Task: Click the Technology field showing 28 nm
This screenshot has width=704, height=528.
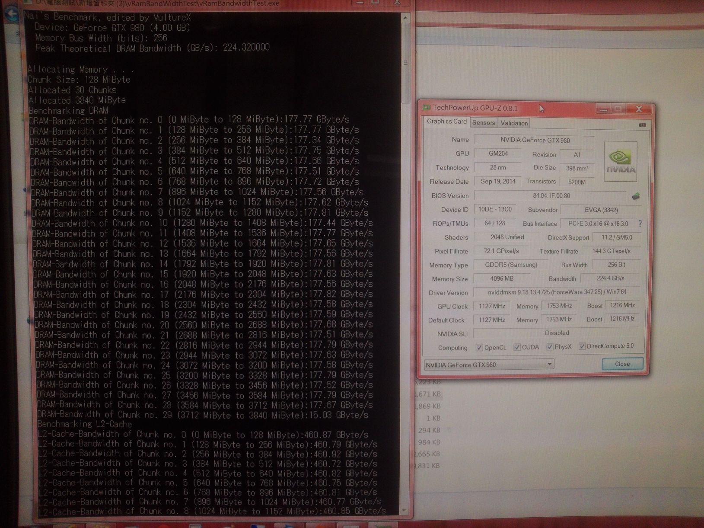Action: click(498, 167)
